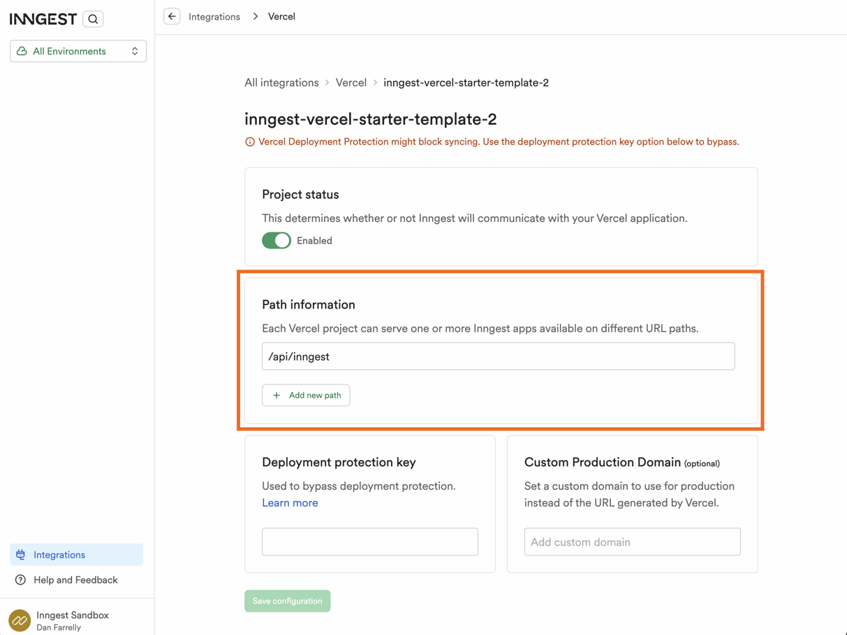This screenshot has height=635, width=847.
Task: Open the Learn more link
Action: tap(290, 502)
